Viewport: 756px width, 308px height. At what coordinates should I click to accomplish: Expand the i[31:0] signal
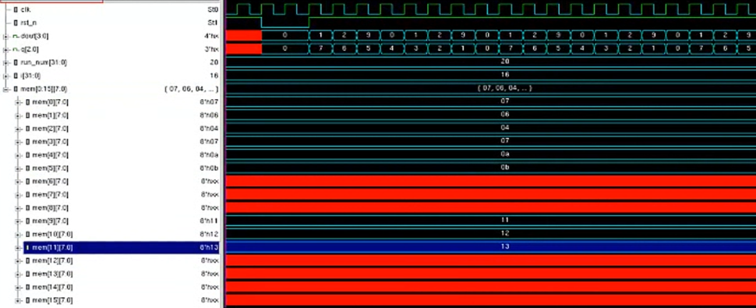point(5,76)
